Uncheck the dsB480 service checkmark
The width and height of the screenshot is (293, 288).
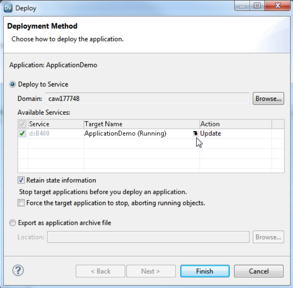point(22,134)
